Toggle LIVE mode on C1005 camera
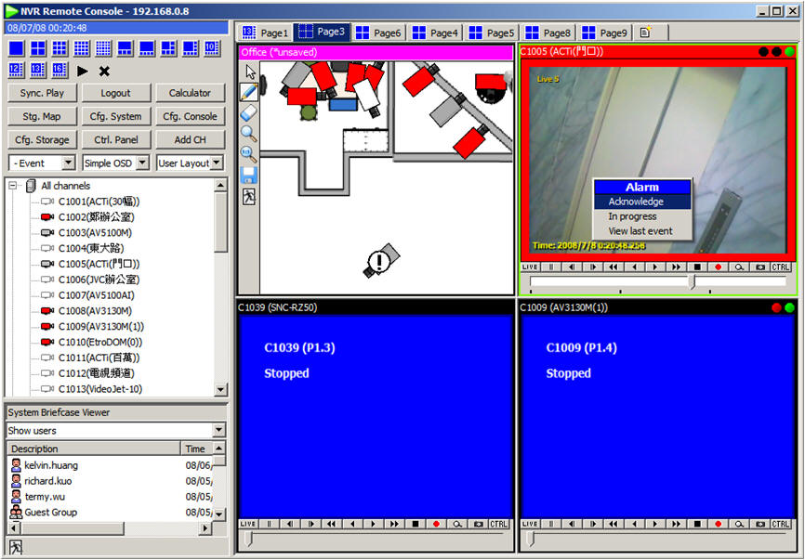Image resolution: width=805 pixels, height=560 pixels. (530, 267)
